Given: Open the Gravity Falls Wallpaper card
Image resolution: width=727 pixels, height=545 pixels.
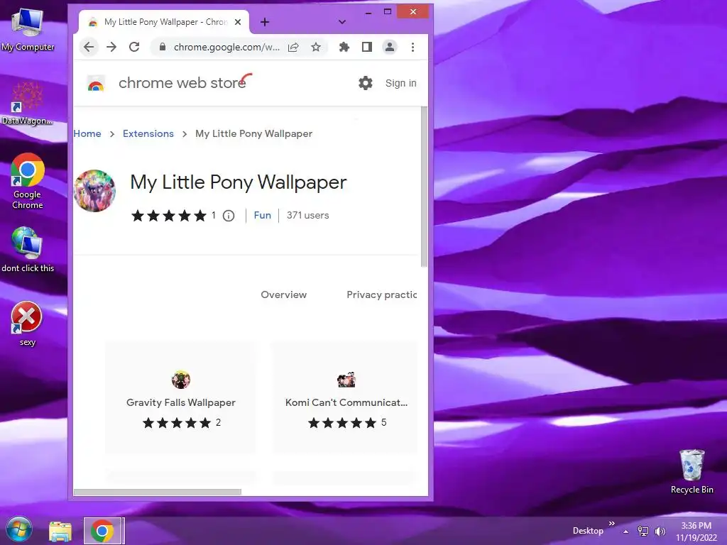Looking at the screenshot, I should tap(181, 397).
